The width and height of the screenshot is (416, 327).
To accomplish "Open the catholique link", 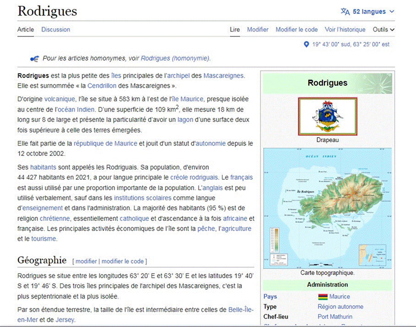I will (134, 218).
